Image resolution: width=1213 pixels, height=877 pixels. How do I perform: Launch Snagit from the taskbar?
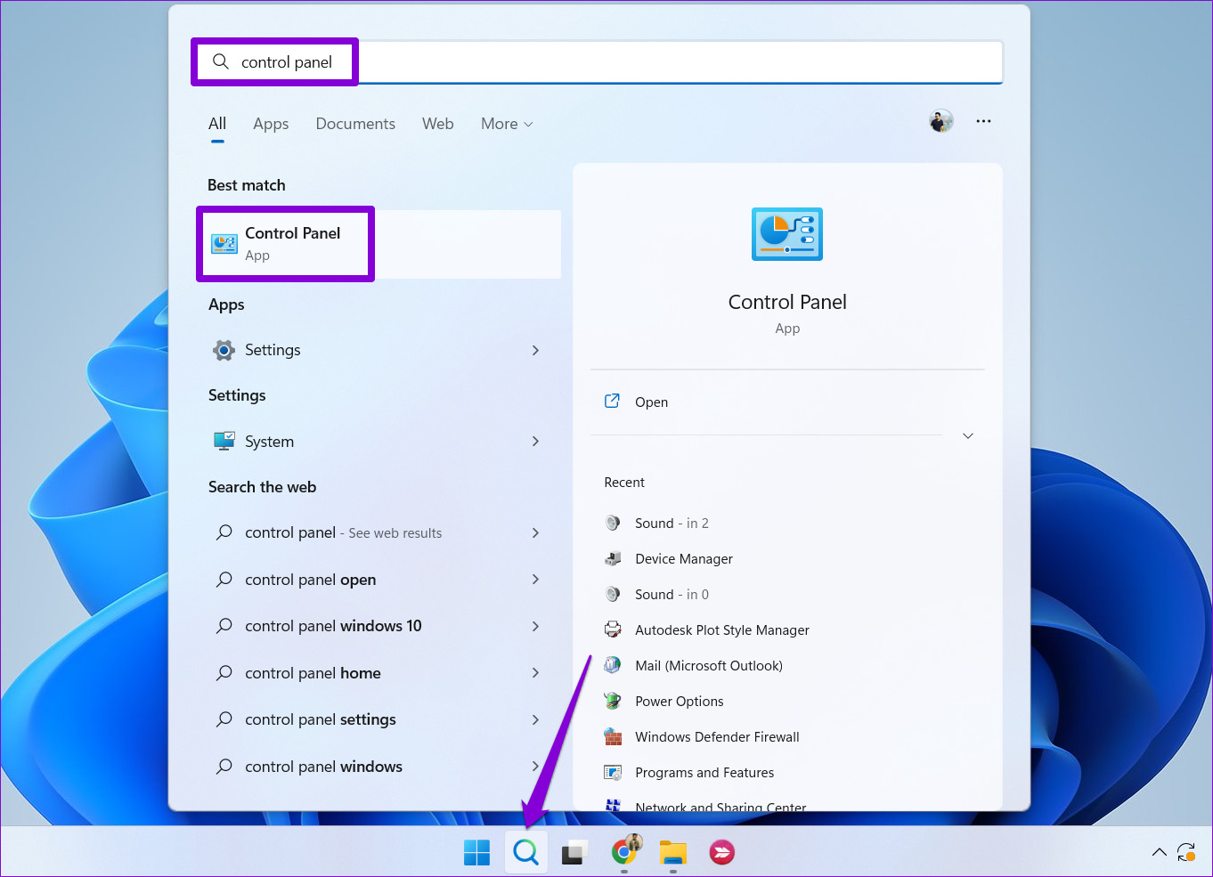tap(721, 852)
